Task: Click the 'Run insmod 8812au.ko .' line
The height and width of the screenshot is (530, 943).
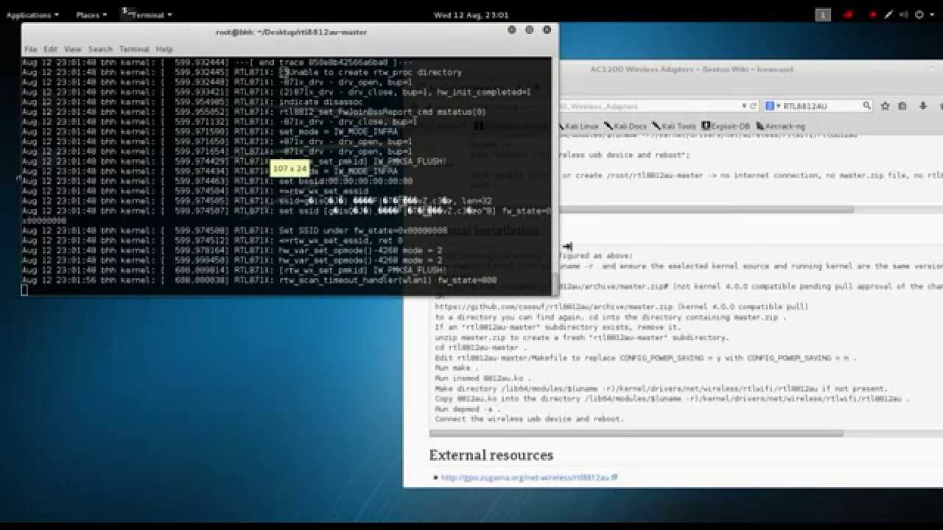Action: [483, 378]
